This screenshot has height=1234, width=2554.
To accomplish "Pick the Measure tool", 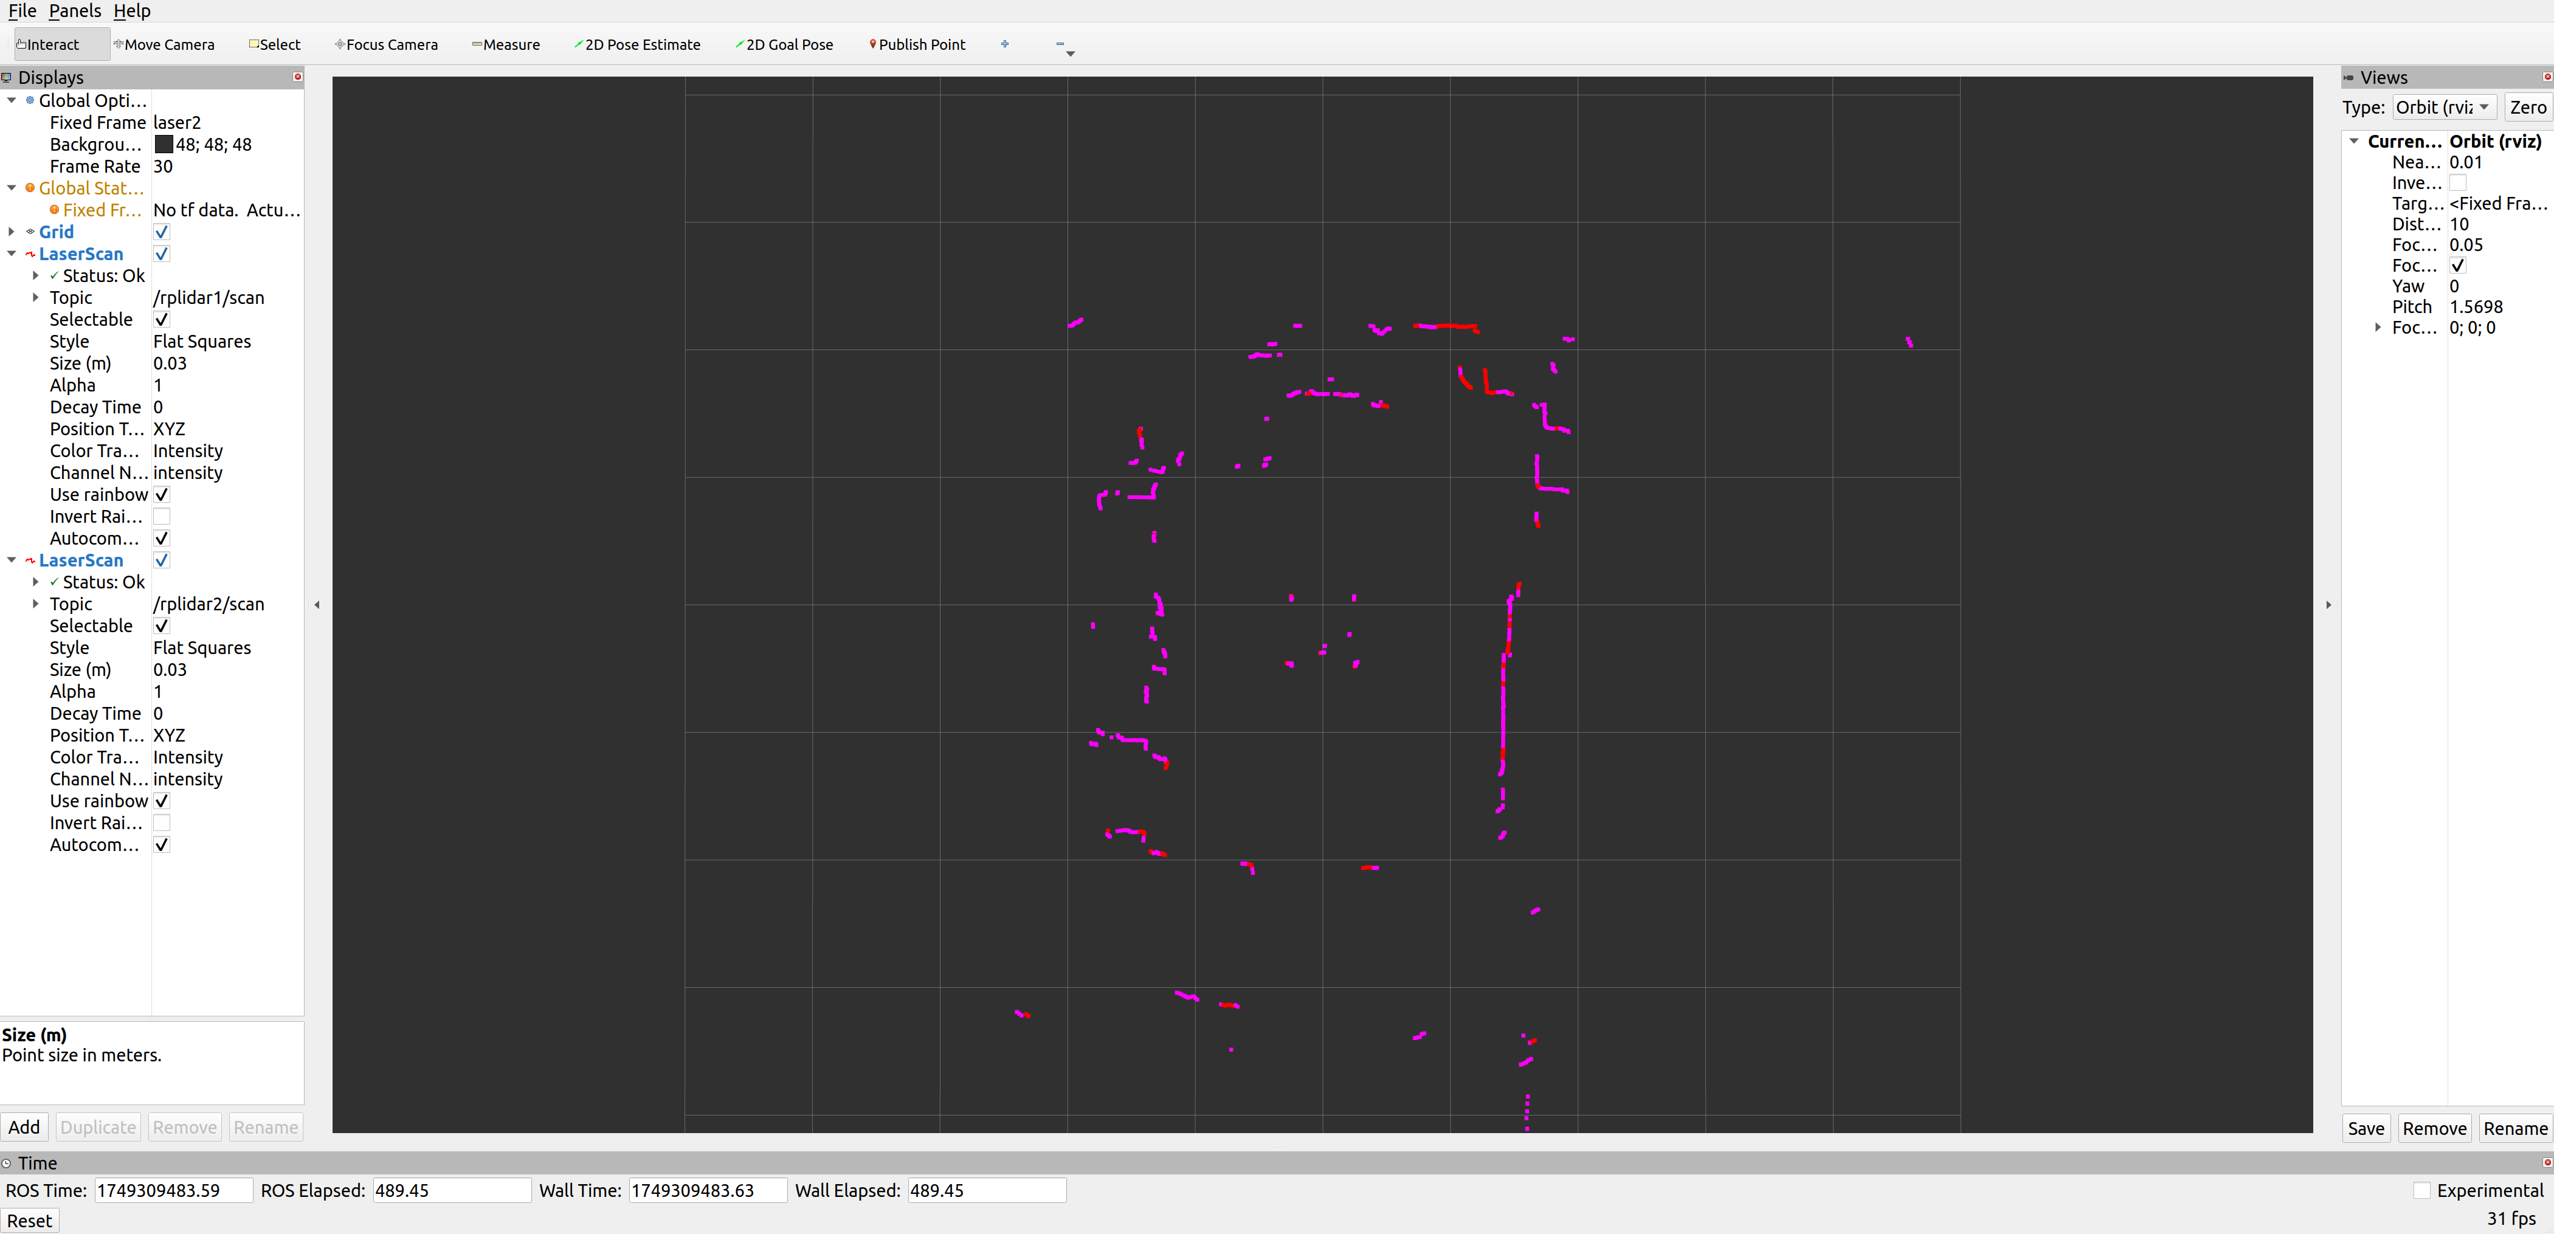I will click(x=506, y=44).
